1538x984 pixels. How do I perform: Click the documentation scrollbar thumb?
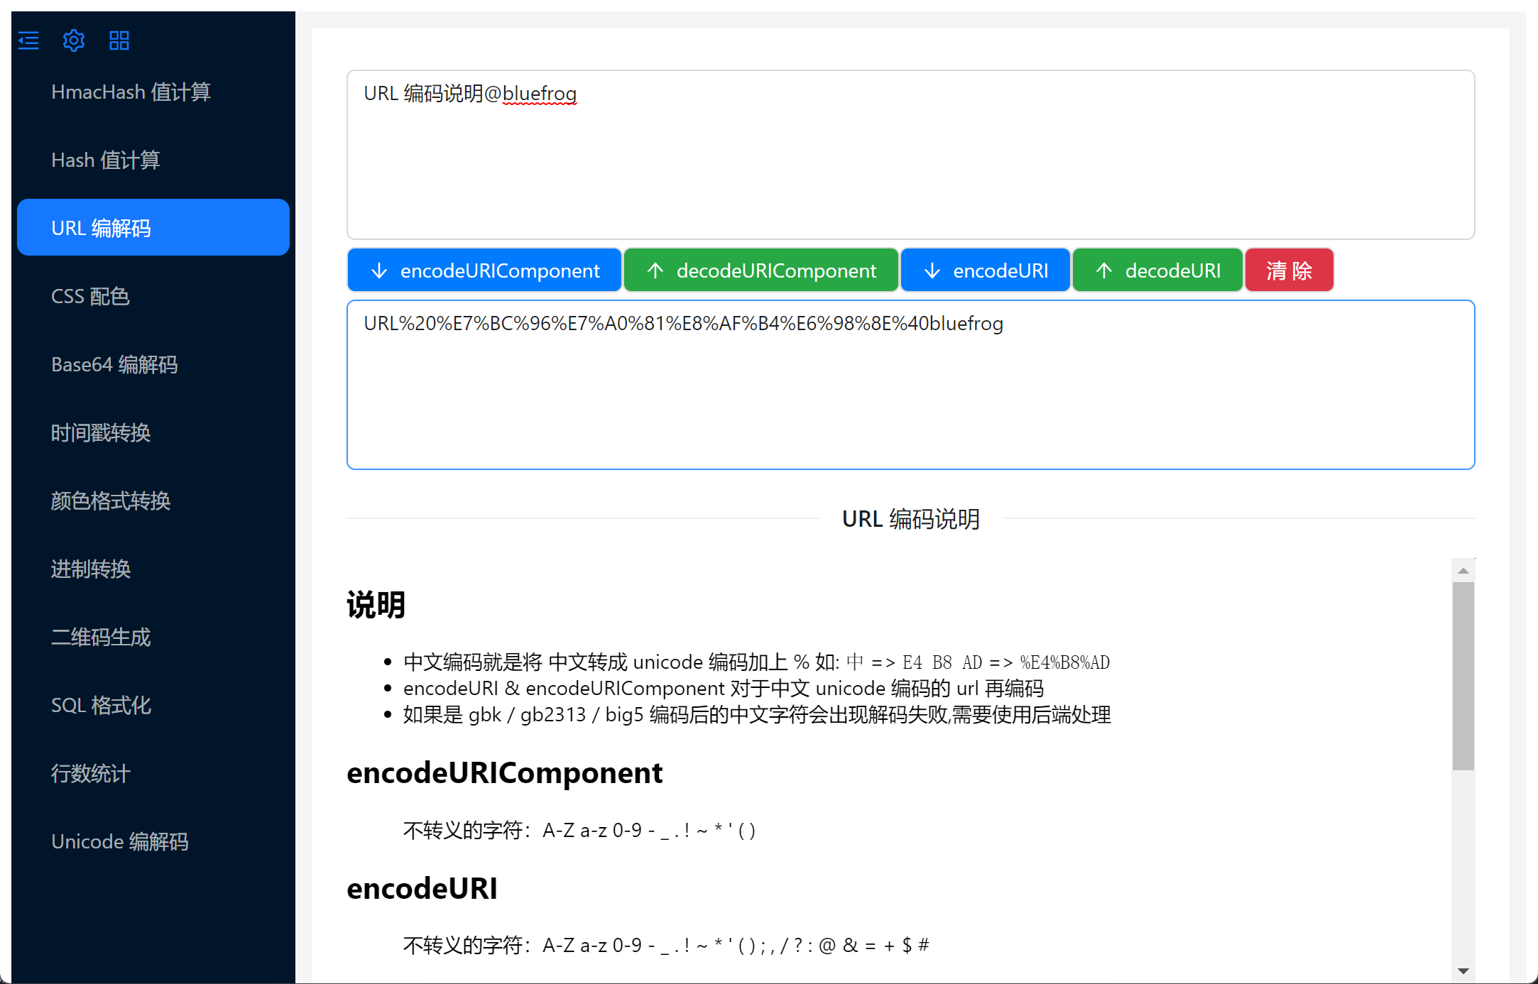click(x=1463, y=674)
